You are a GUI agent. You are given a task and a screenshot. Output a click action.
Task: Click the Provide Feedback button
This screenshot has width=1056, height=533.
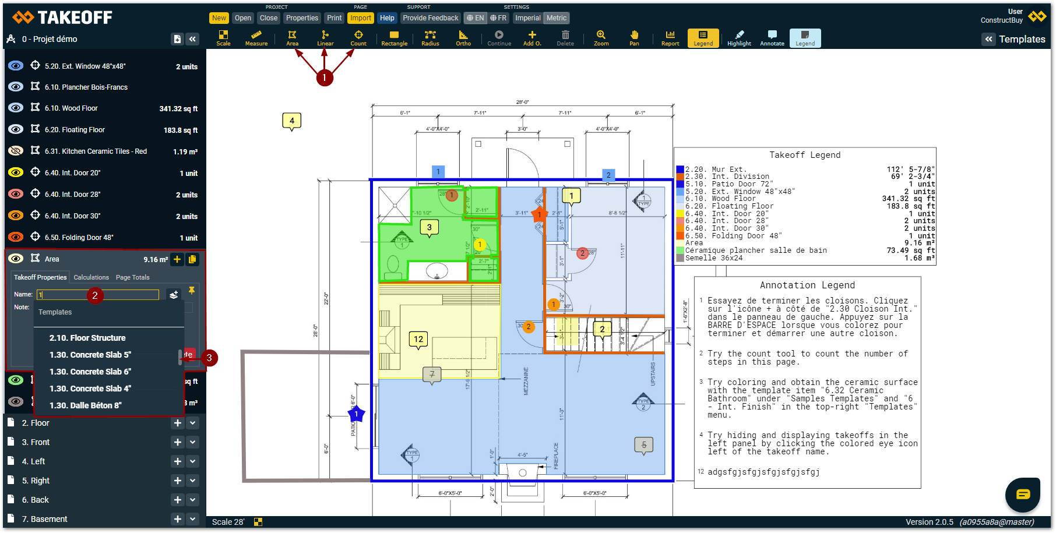pos(430,18)
